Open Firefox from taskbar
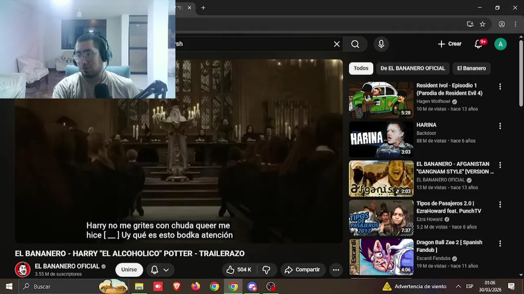 (195, 286)
